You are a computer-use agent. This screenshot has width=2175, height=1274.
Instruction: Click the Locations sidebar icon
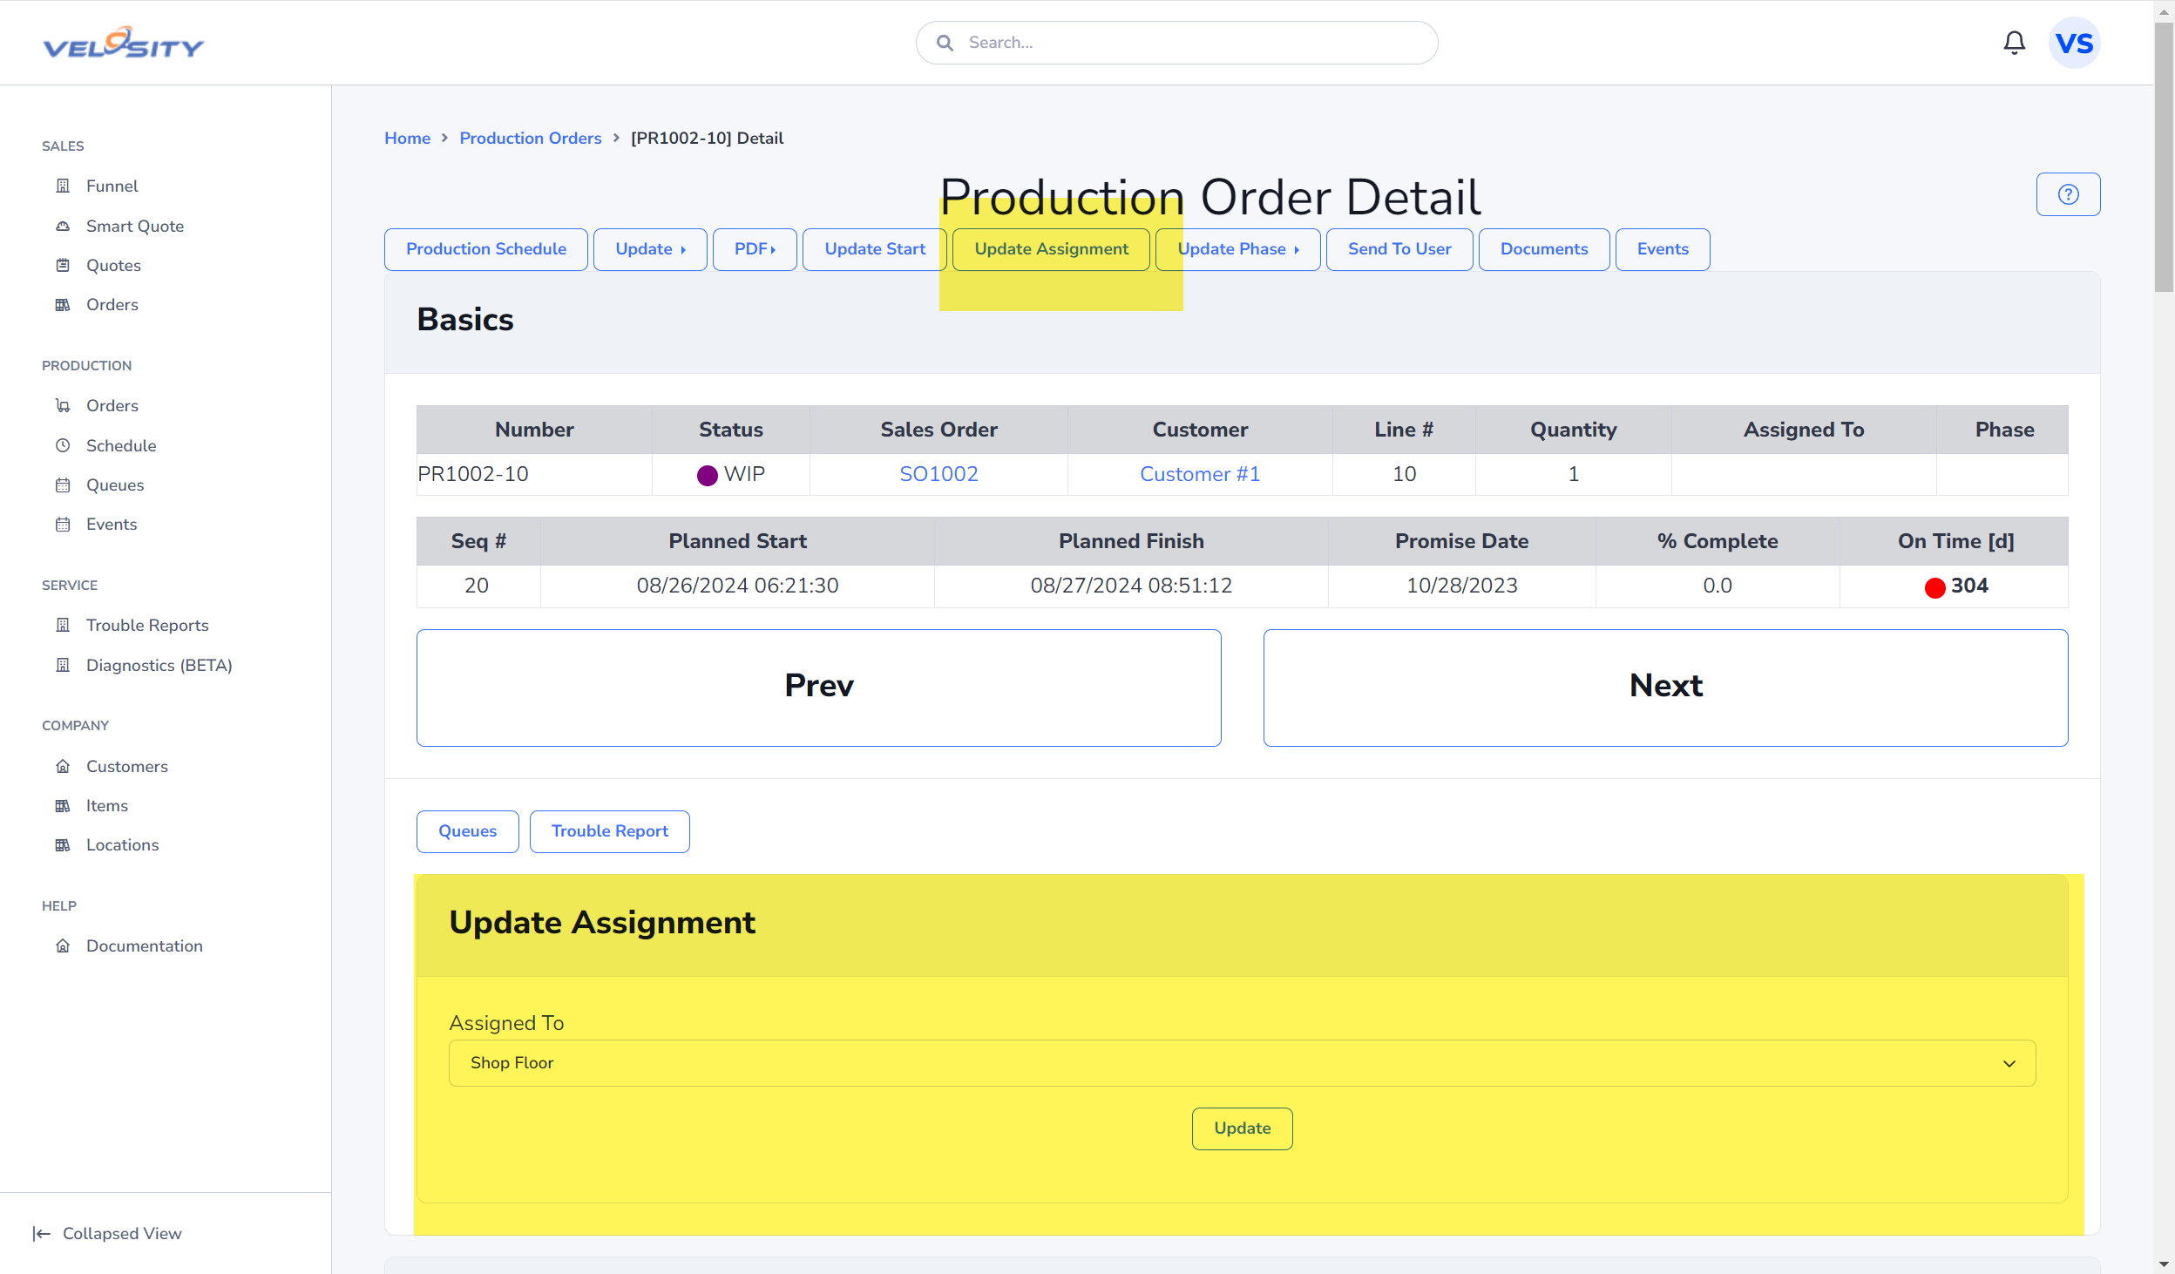tap(63, 844)
